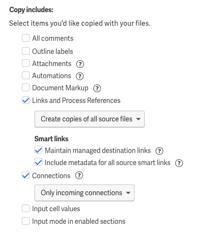
Task: Uncheck Maintain managed destination links
Action: coord(38,150)
